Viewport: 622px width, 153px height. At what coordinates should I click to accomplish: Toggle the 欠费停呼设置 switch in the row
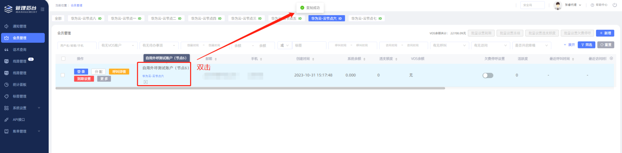click(488, 75)
